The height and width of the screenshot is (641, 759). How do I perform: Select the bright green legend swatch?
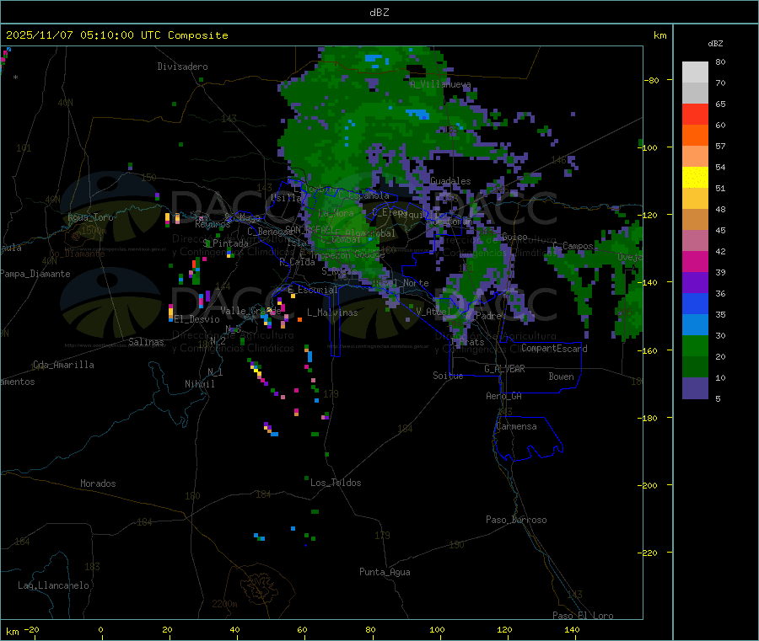point(695,345)
